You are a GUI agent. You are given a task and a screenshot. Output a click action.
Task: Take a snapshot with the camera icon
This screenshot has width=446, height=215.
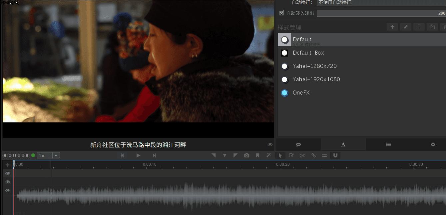(246, 155)
